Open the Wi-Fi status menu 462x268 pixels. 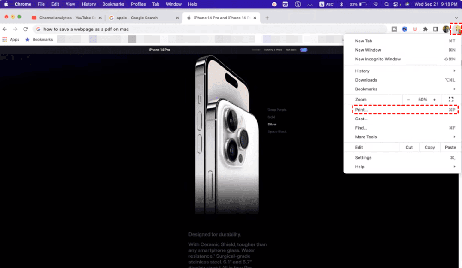376,4
